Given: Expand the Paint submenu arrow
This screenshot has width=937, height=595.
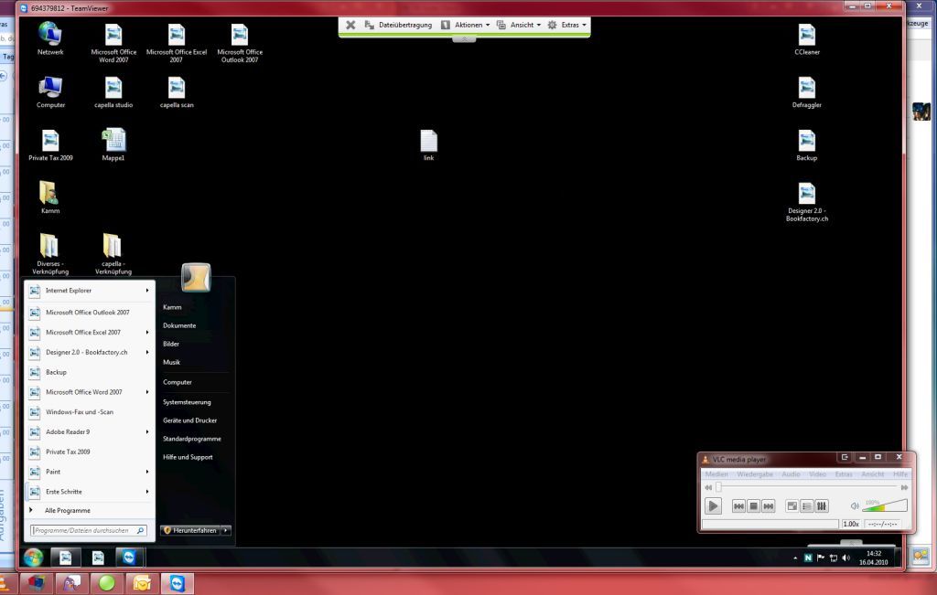Looking at the screenshot, I should 147,472.
